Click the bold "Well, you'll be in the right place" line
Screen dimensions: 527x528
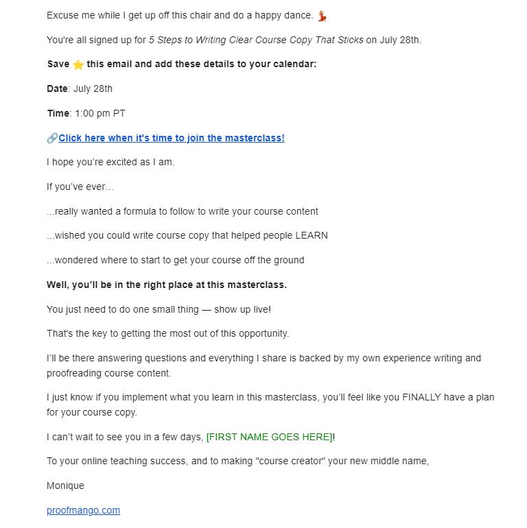click(167, 285)
